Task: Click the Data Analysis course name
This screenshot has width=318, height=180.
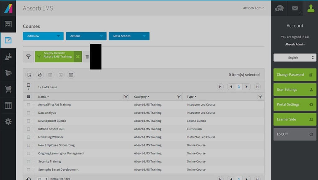Action: (47, 113)
